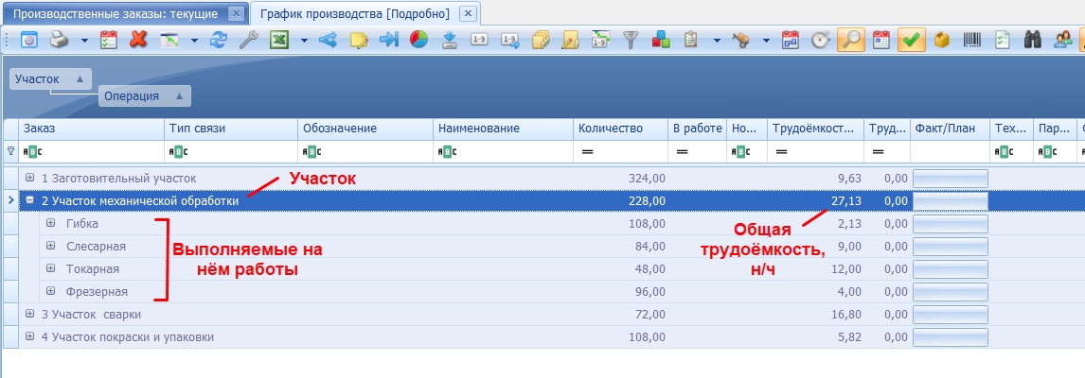This screenshot has width=1085, height=378.
Task: Click the Количество column header
Action: coord(621,129)
